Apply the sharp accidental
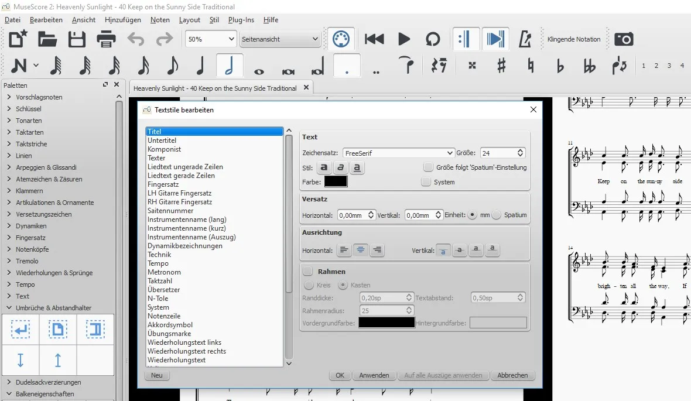691x401 pixels. [x=501, y=66]
